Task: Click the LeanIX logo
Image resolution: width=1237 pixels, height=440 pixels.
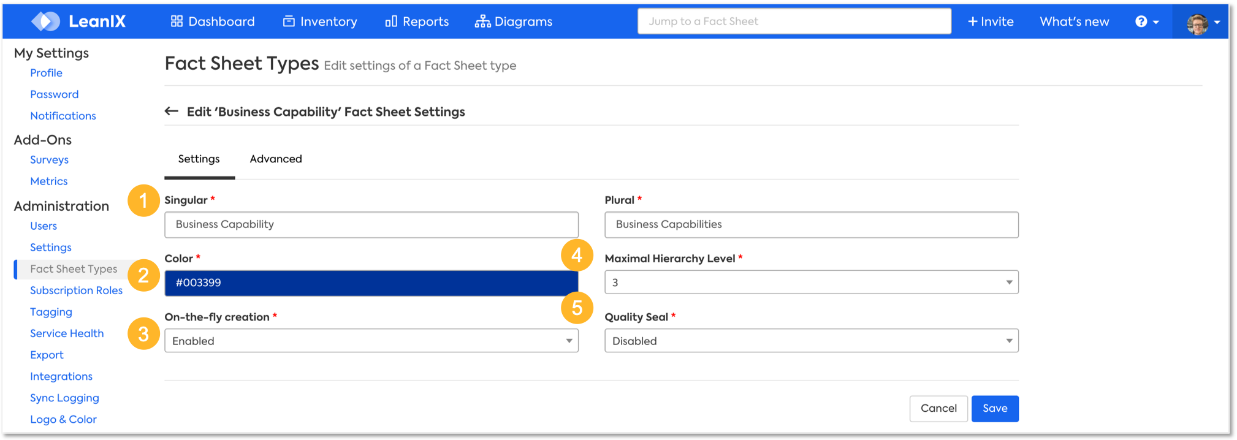Action: tap(78, 21)
